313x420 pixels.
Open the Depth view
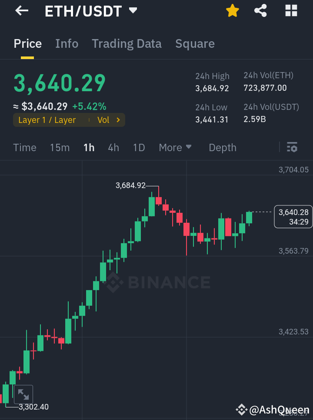[222, 147]
